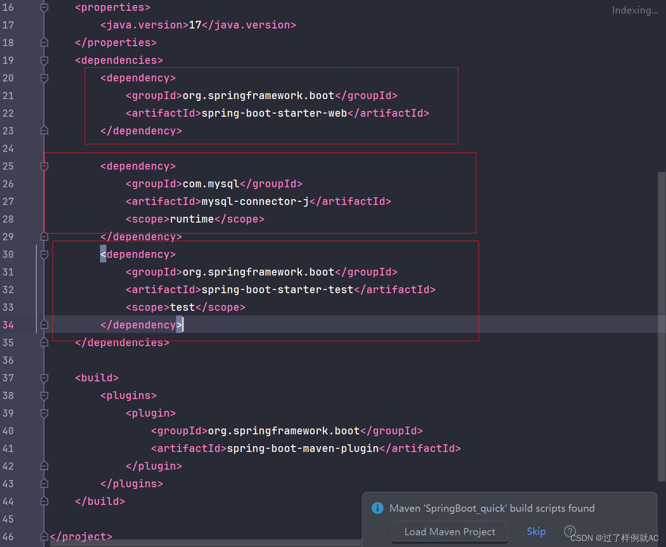Click Maven 'SpringBoot_quick' build scripts found message
This screenshot has width=666, height=547.
click(492, 508)
